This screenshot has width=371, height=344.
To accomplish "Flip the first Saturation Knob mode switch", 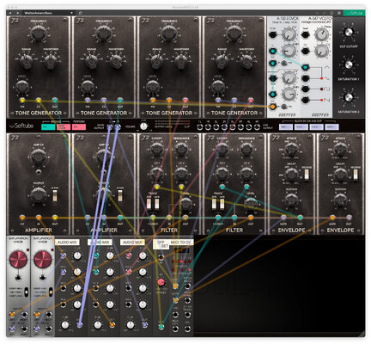I will click(x=26, y=292).
